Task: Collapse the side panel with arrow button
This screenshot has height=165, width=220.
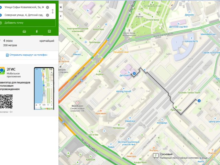Action: (61, 16)
